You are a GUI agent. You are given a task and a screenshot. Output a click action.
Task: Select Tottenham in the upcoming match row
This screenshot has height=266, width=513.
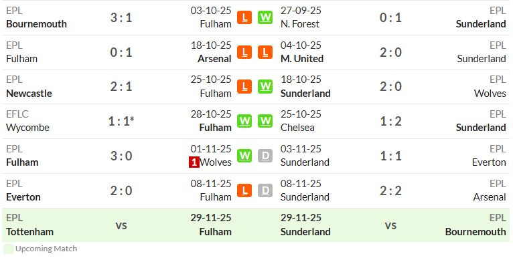[29, 232]
